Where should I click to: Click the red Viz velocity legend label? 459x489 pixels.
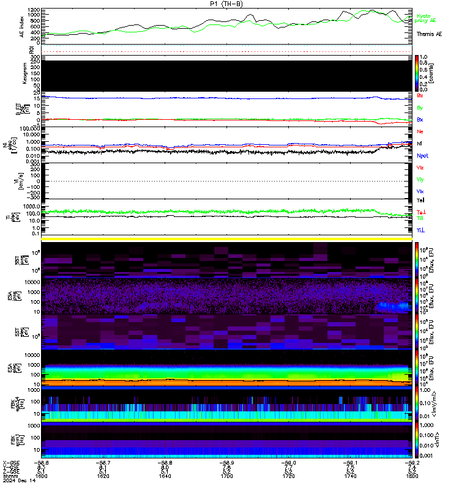coord(420,167)
